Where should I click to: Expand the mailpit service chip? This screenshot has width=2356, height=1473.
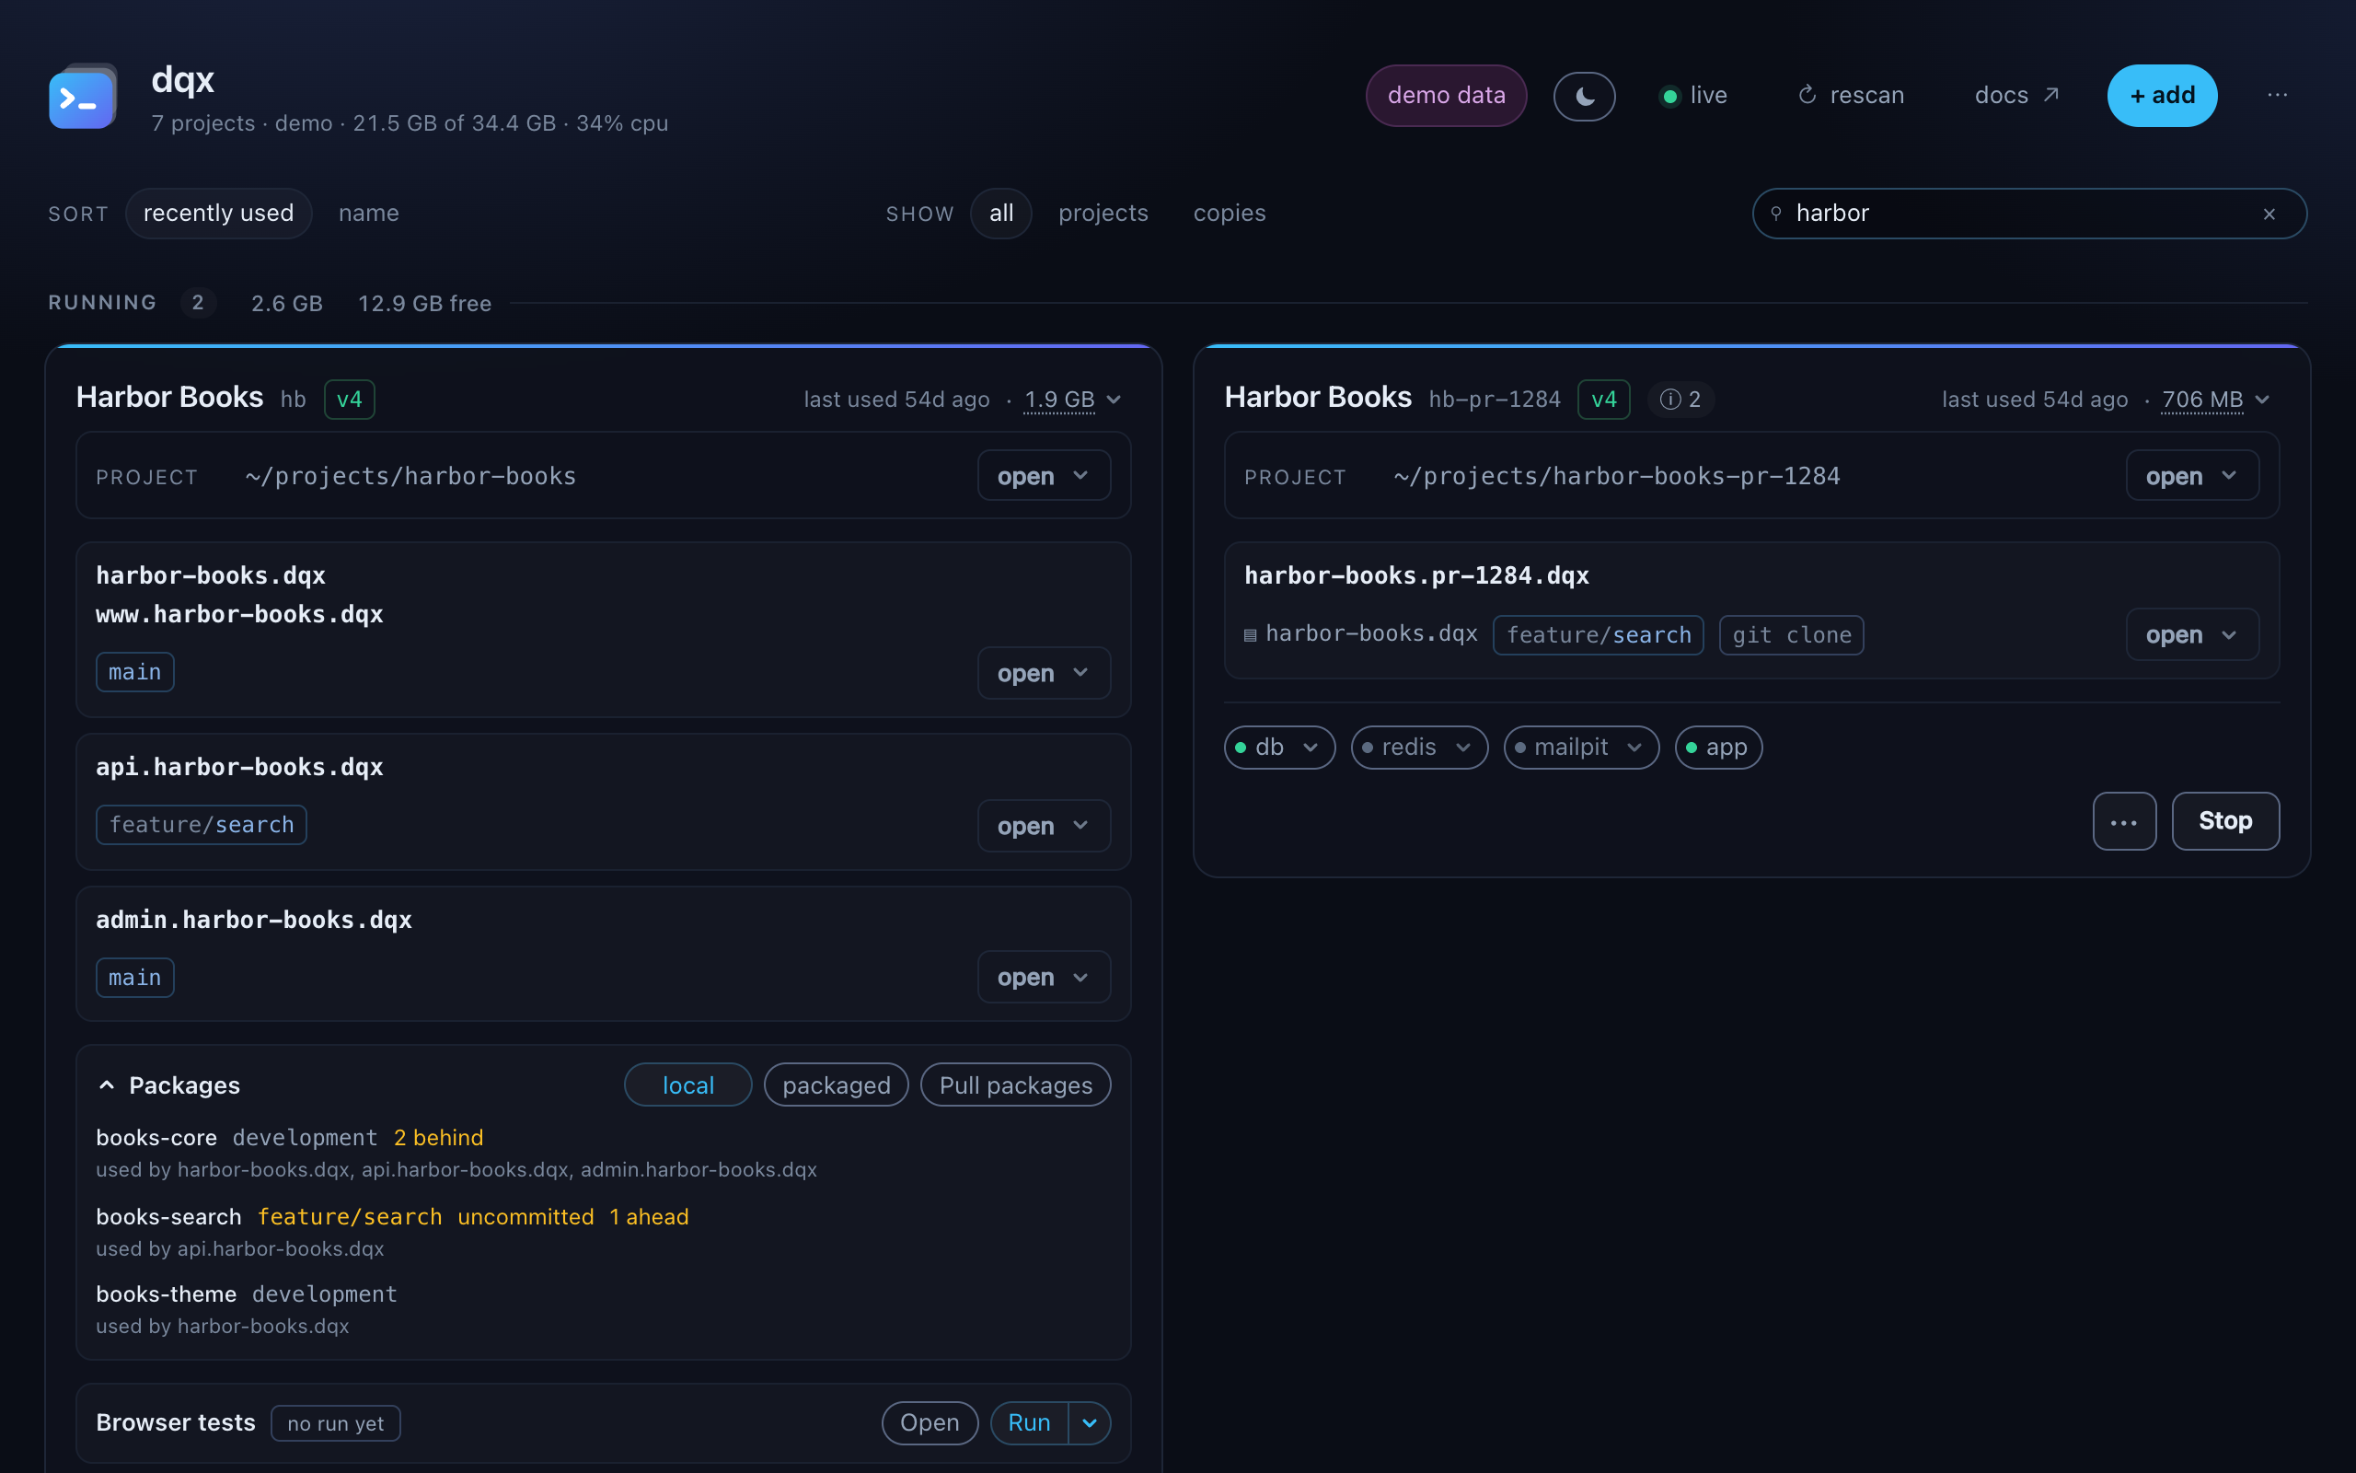click(x=1581, y=748)
